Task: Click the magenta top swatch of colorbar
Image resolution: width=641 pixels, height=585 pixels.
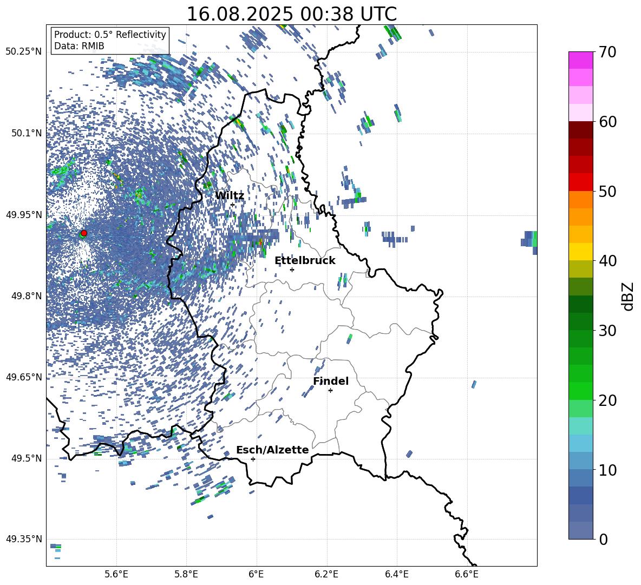Action: click(580, 60)
